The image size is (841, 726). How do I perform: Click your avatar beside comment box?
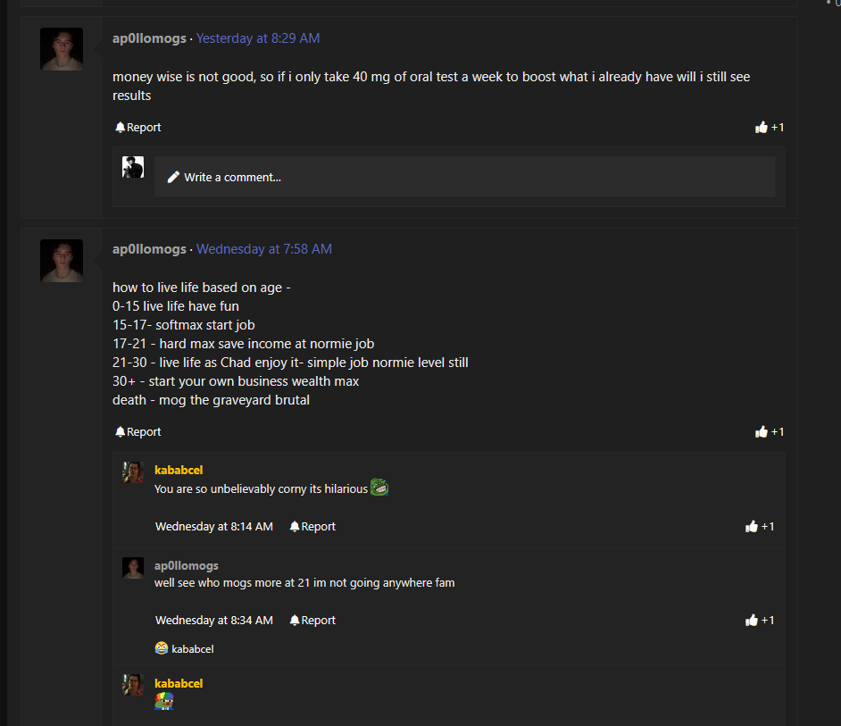click(x=133, y=167)
